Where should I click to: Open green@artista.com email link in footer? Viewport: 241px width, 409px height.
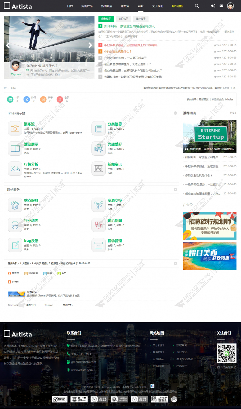click(x=83, y=362)
